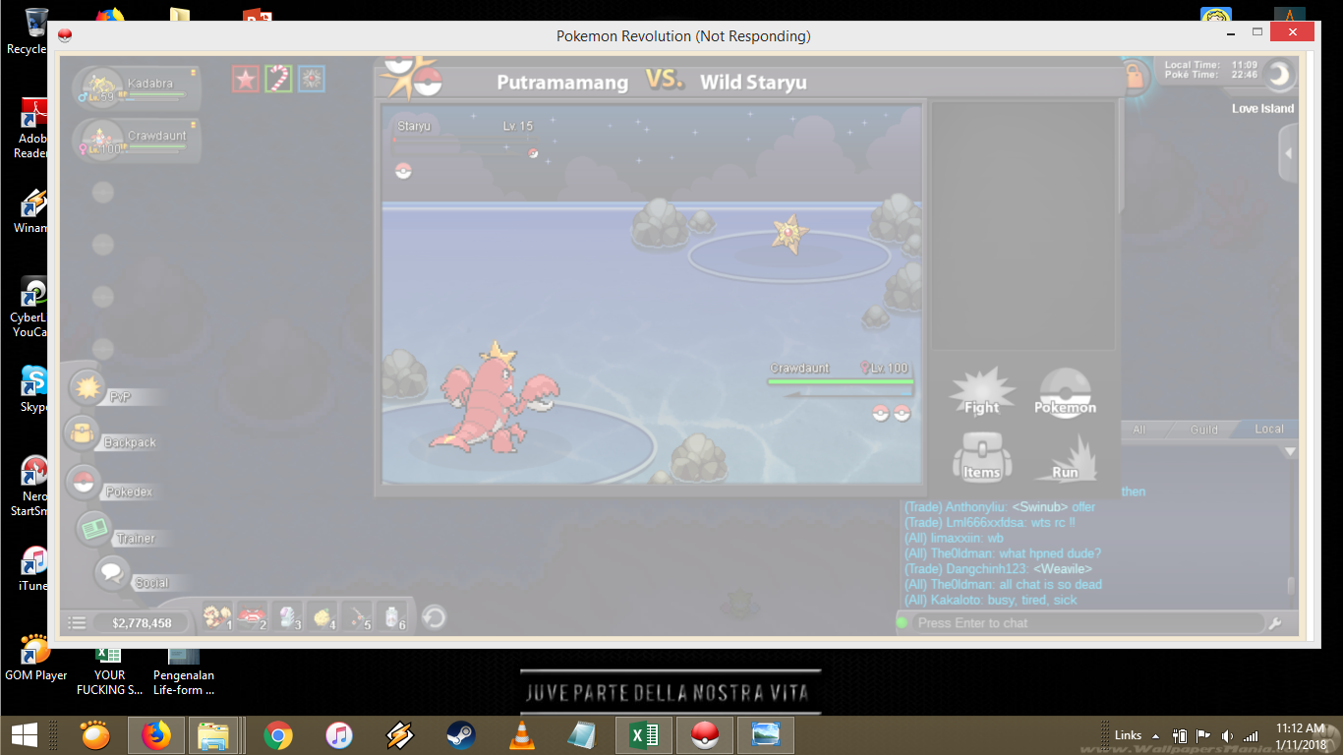1343x755 pixels.
Task: Toggle the green chat status indicator
Action: (x=903, y=622)
